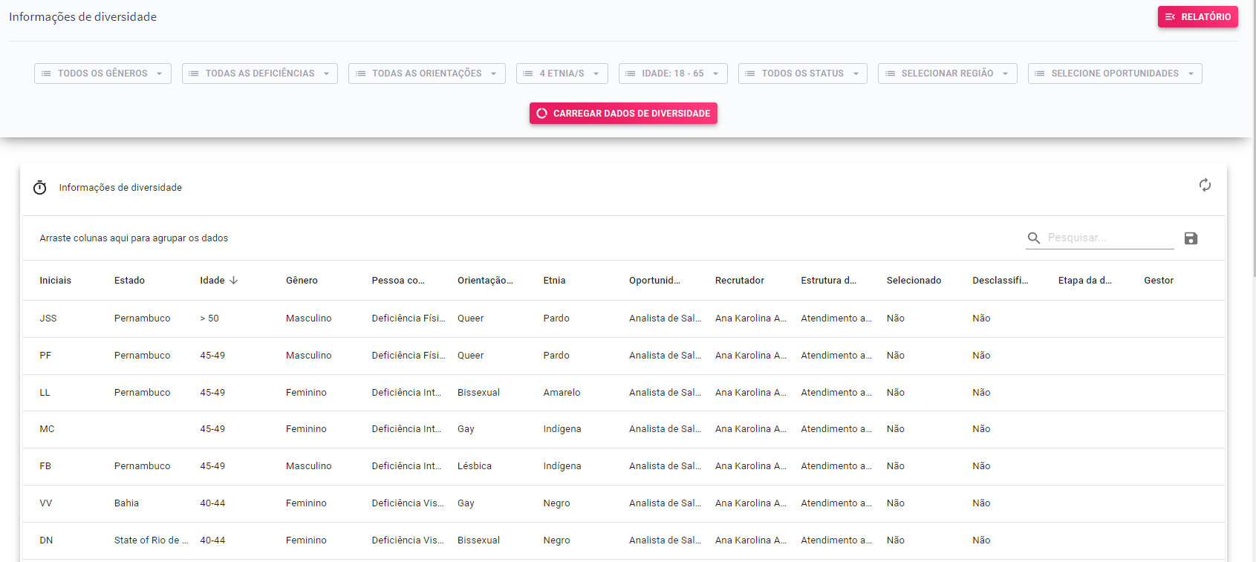Expand the 4 Etnia/s filter

pyautogui.click(x=562, y=73)
